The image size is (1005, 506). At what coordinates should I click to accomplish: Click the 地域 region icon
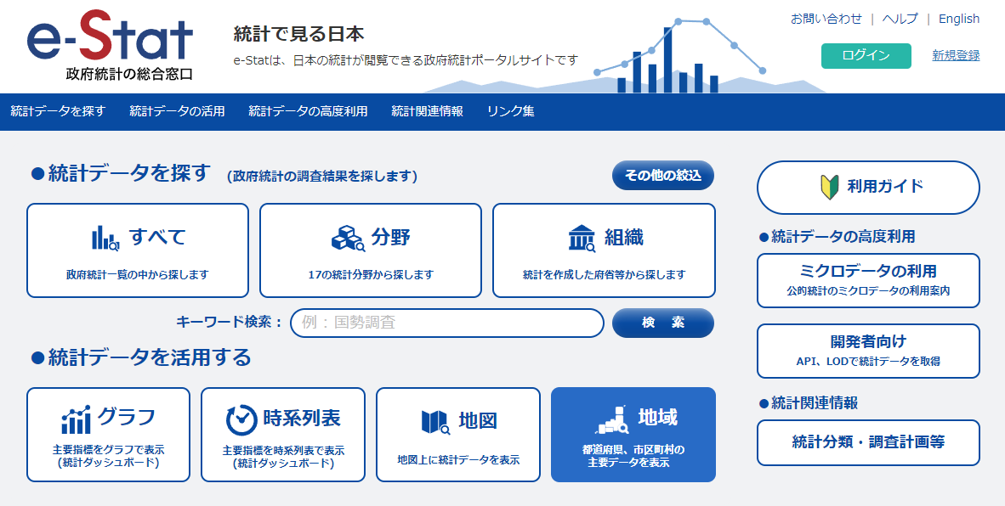click(x=610, y=419)
